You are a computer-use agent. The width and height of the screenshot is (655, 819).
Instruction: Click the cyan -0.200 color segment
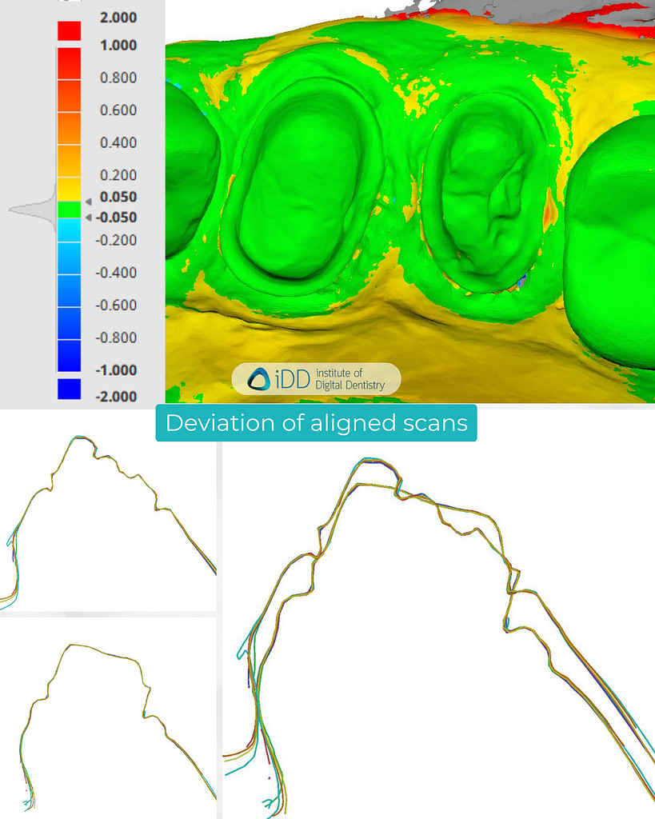click(68, 230)
